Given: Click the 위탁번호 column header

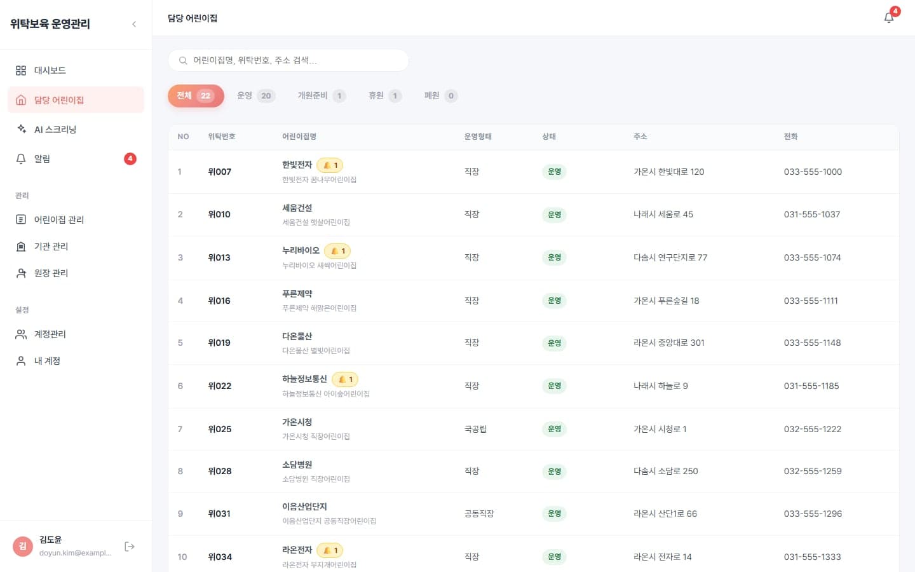Looking at the screenshot, I should point(222,137).
